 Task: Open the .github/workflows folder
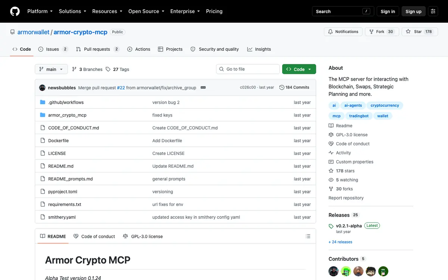[66, 102]
